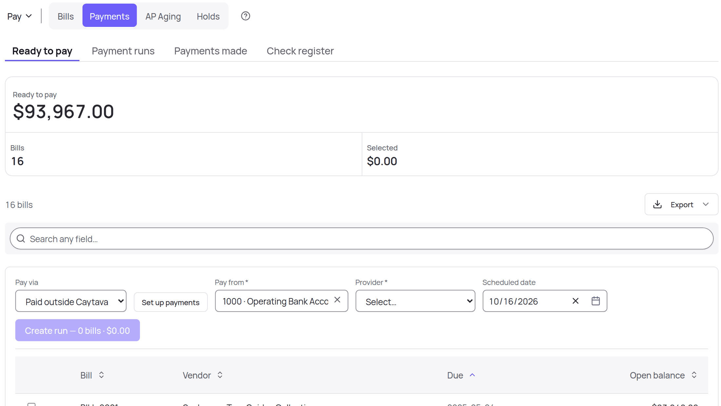Open the Pay module dropdown
721x406 pixels.
coord(20,16)
